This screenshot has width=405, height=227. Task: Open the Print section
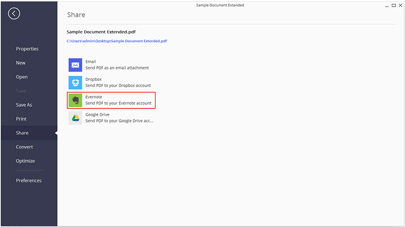[21, 119]
